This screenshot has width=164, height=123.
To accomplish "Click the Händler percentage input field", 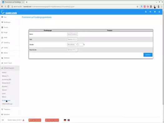I will point(81,45).
